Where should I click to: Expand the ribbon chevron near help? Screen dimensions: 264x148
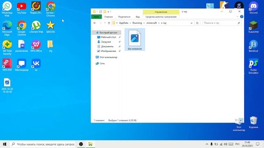(x=237, y=16)
